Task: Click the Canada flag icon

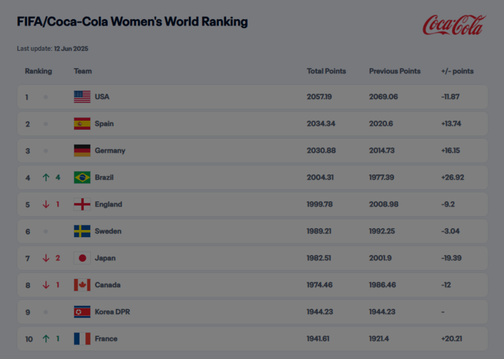Action: [x=82, y=285]
